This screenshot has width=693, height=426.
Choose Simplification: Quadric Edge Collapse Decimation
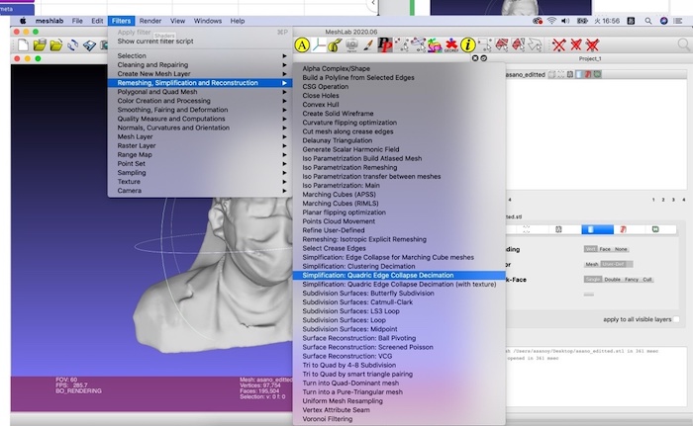point(399,275)
